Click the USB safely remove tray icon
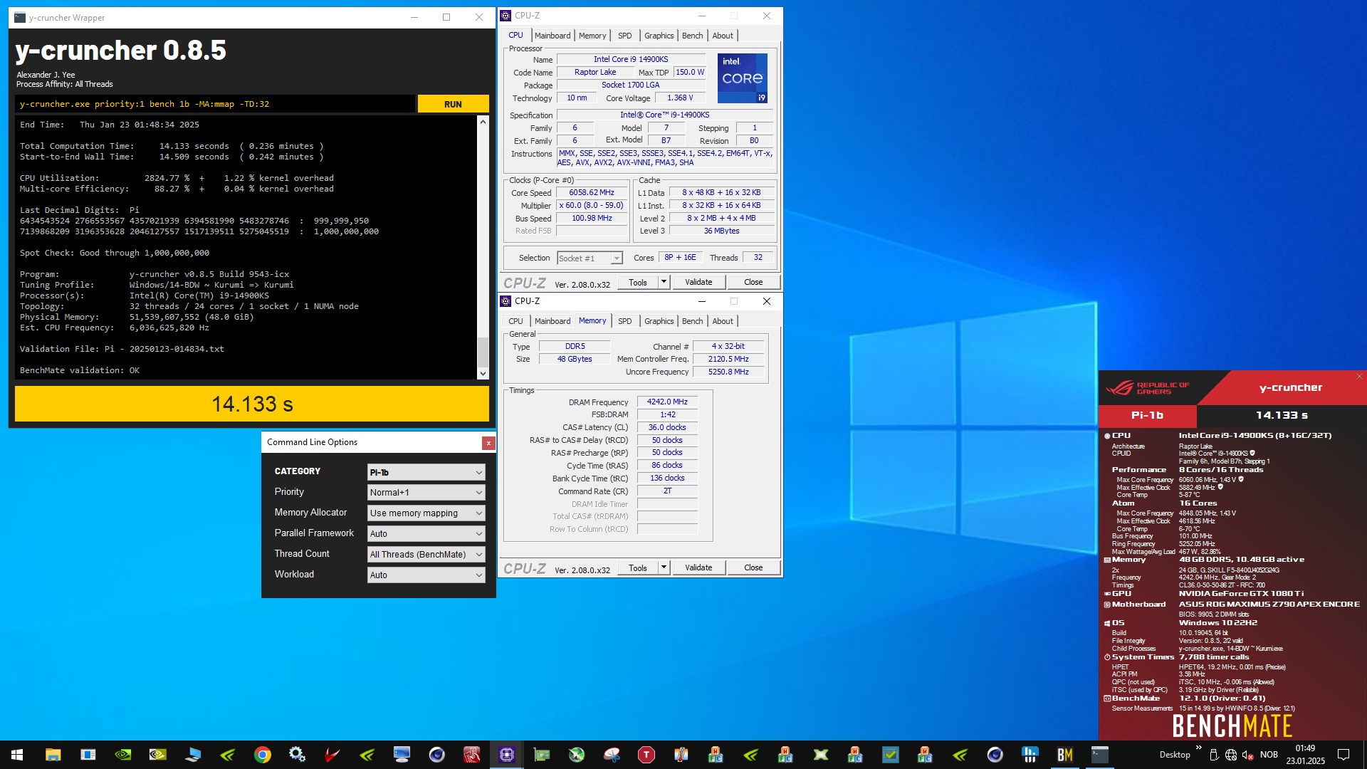Screen dimensions: 1367x769 [x=1214, y=755]
